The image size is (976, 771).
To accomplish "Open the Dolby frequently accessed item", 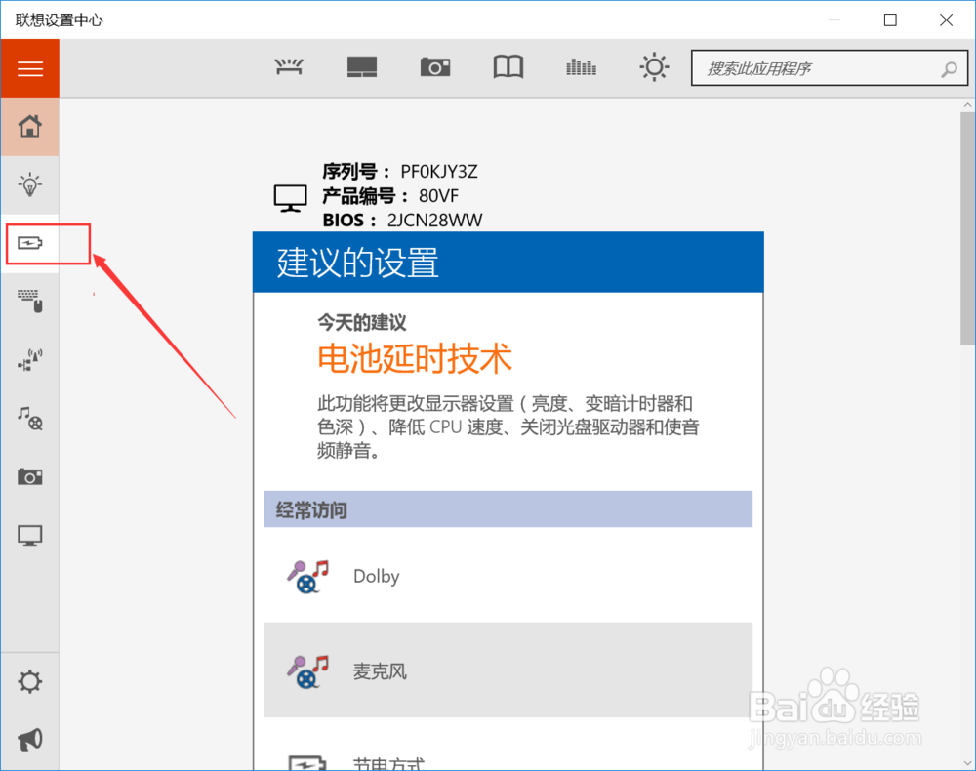I will pyautogui.click(x=508, y=576).
